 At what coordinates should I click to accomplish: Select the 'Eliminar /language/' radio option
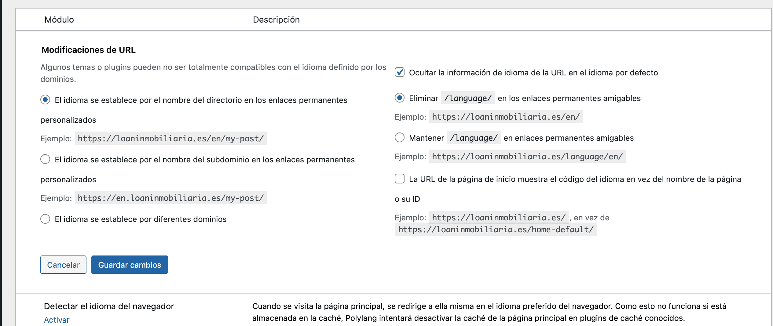click(400, 98)
